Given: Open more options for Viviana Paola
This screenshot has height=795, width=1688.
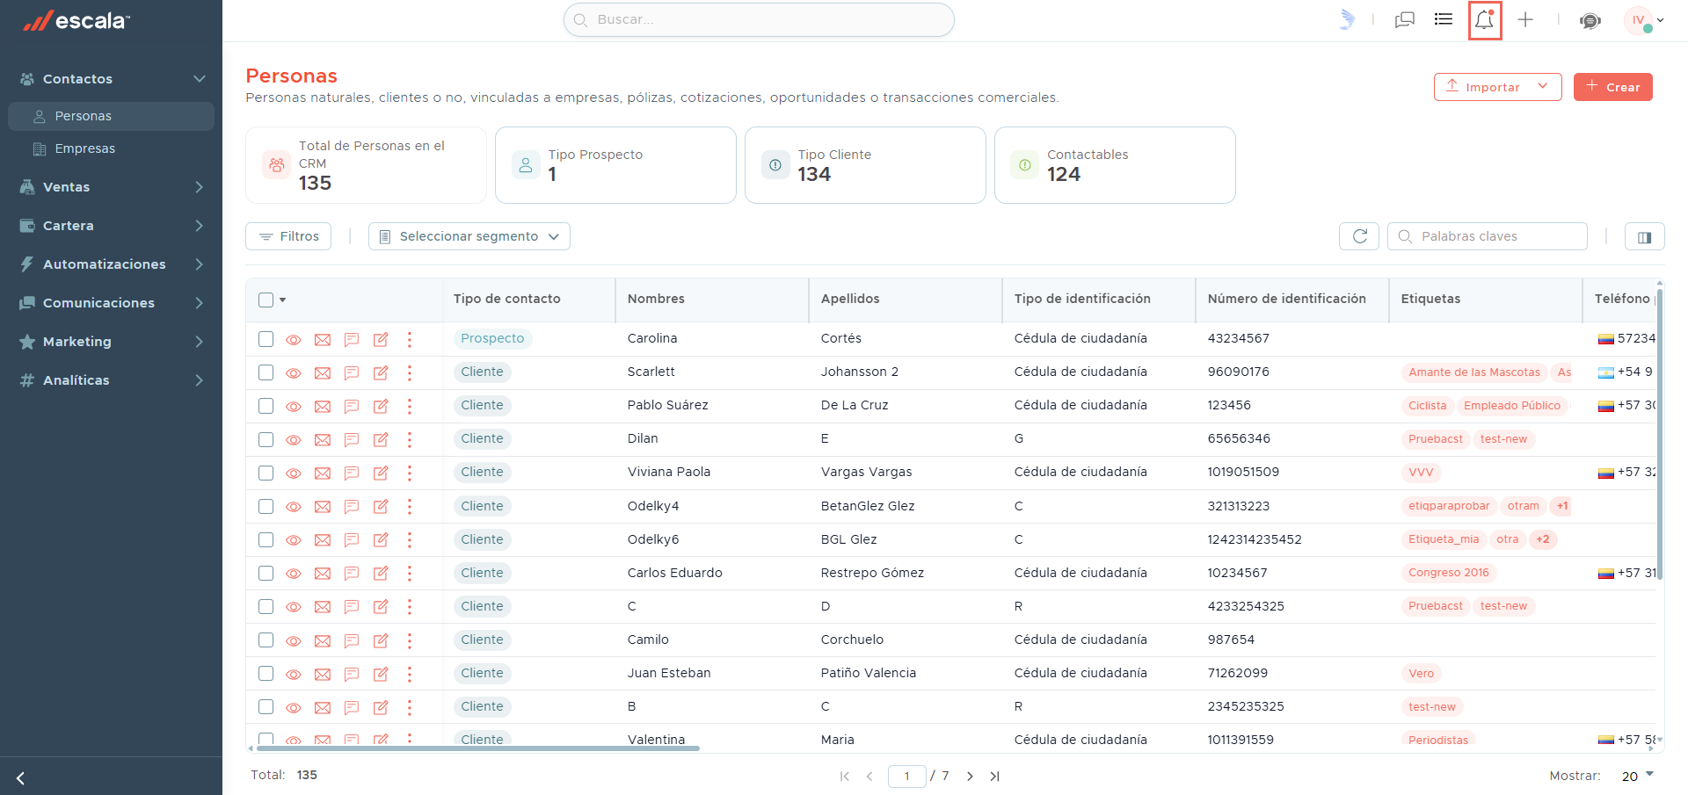Looking at the screenshot, I should coord(410,473).
